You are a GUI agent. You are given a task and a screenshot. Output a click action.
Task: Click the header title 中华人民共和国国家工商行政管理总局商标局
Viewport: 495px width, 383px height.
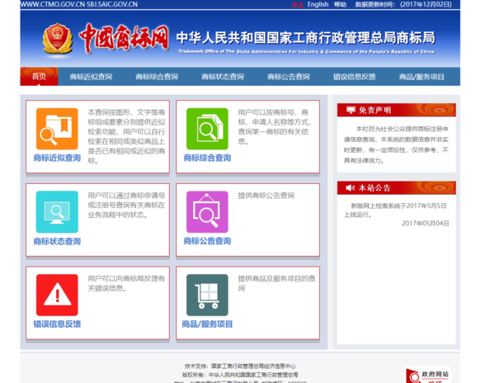(305, 38)
